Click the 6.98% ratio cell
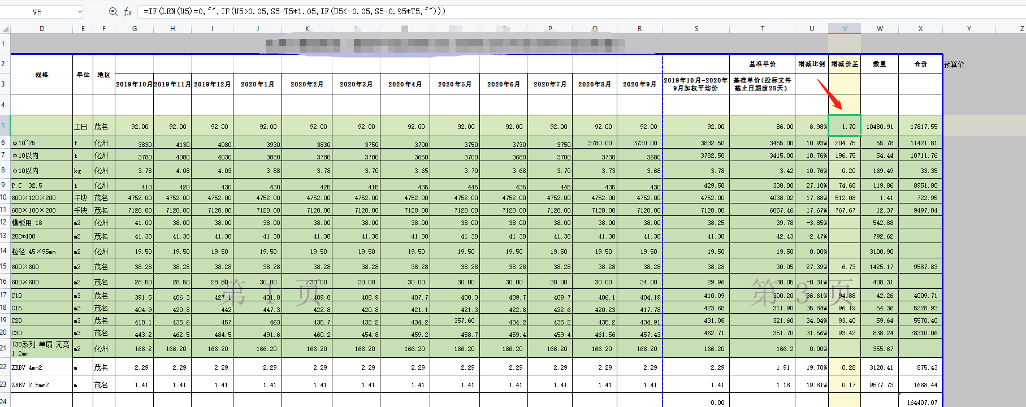 [812, 127]
